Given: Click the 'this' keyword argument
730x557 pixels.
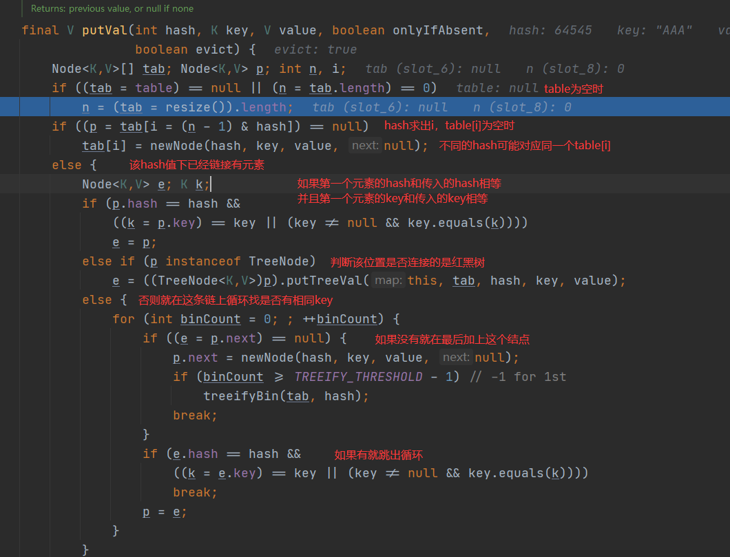Looking at the screenshot, I should coord(422,281).
